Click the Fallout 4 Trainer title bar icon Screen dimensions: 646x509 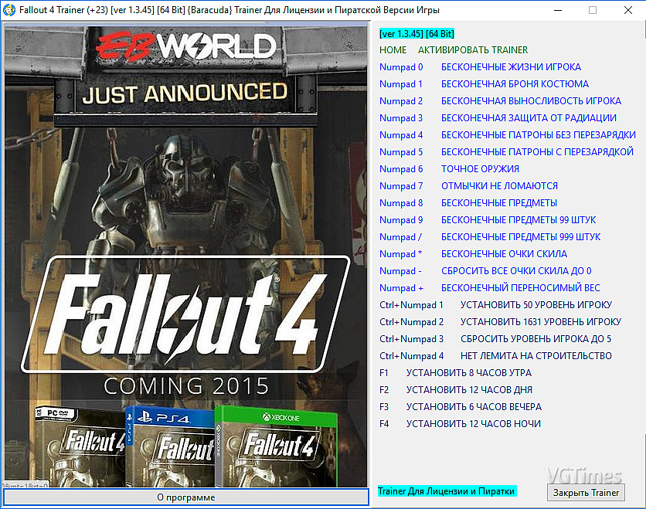pos(9,10)
